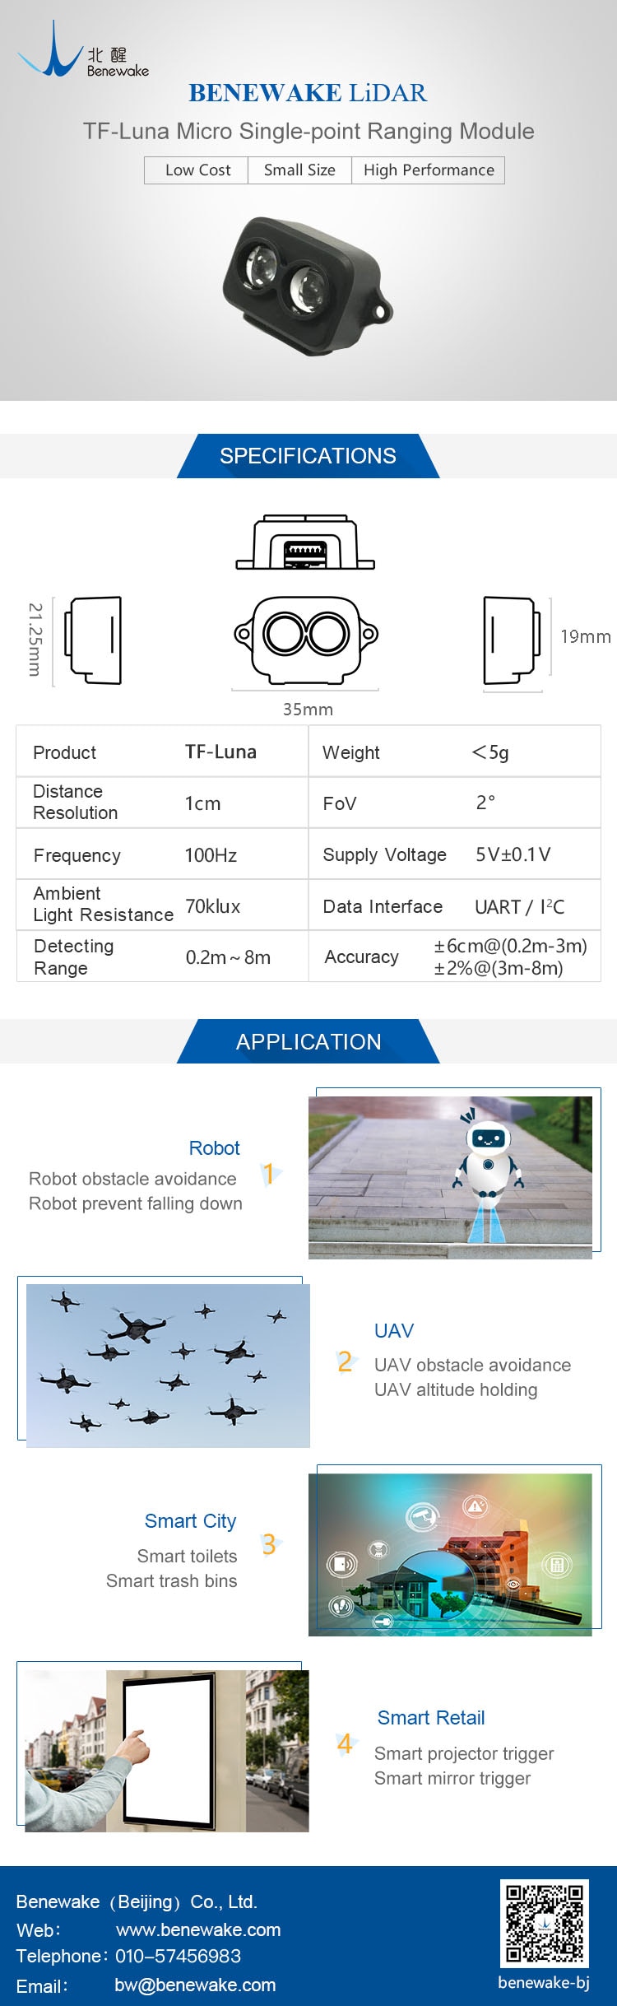The height and width of the screenshot is (2006, 617).
Task: Click the SPECIFICATIONS section banner
Action: point(308,456)
